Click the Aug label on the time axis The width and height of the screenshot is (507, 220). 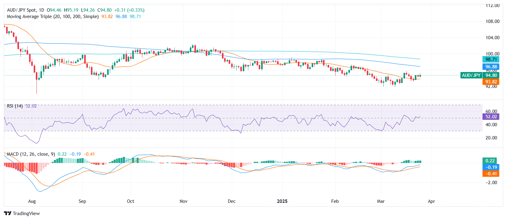point(32,201)
